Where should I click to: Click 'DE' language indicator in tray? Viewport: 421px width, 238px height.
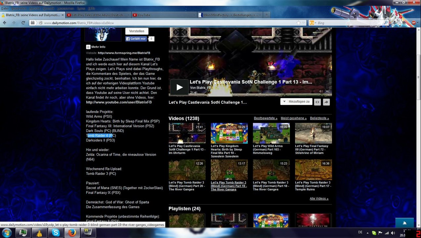pyautogui.click(x=360, y=232)
